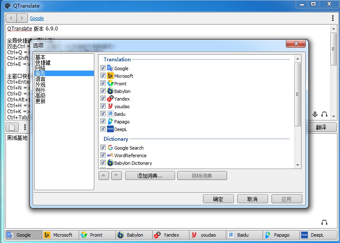Switch to the Promt service tab at bottom
The width and height of the screenshot is (340, 243).
(97, 235)
